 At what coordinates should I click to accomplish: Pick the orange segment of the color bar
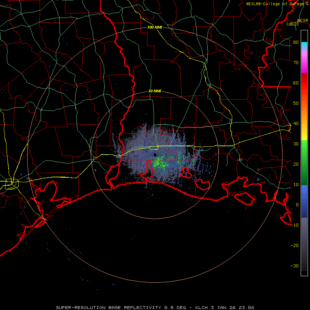click(x=304, y=113)
